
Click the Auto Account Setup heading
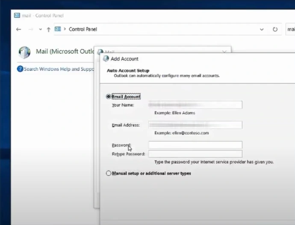coord(128,70)
